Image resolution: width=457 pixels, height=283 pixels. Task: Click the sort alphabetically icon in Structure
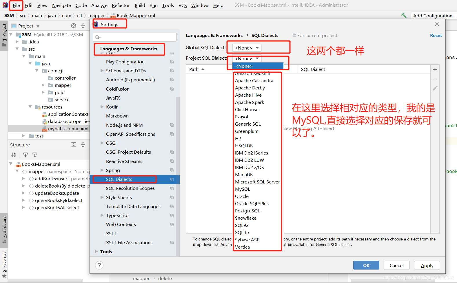coord(13,155)
